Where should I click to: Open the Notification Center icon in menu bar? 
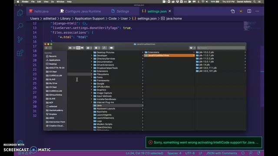[259, 2]
